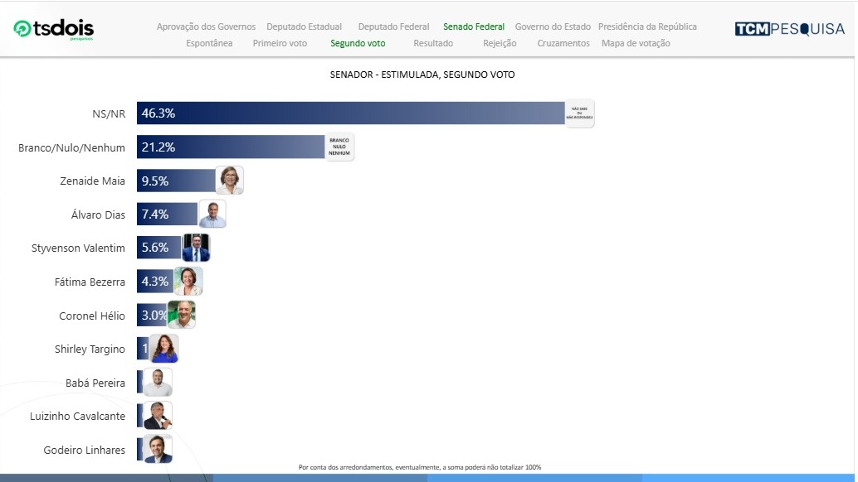Click the NS/NR axis label
Image resolution: width=858 pixels, height=482 pixels.
[109, 114]
